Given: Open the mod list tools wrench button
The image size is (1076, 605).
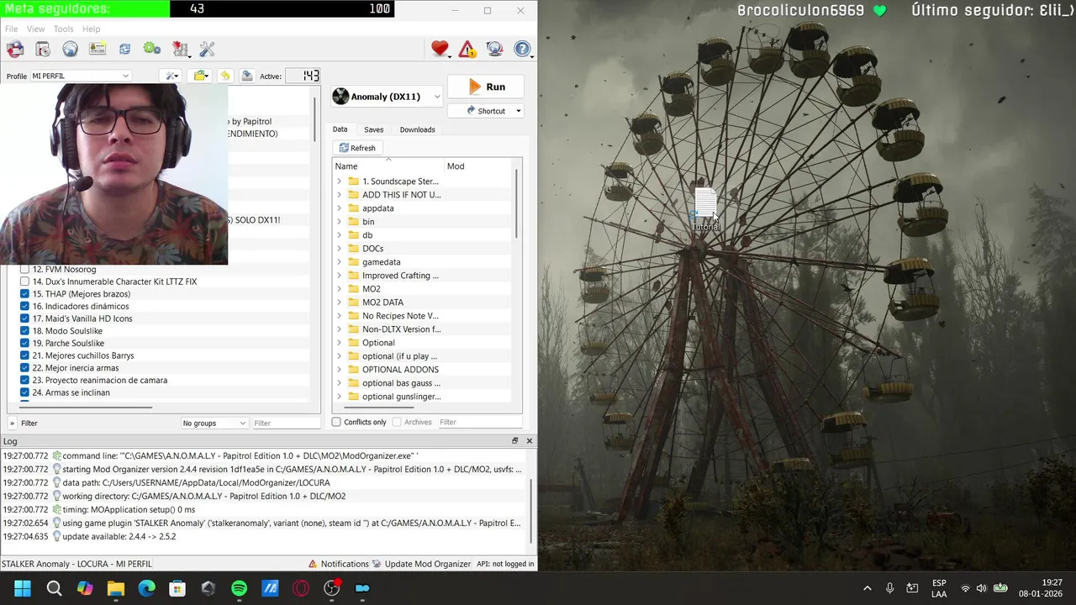Looking at the screenshot, I should pos(172,76).
